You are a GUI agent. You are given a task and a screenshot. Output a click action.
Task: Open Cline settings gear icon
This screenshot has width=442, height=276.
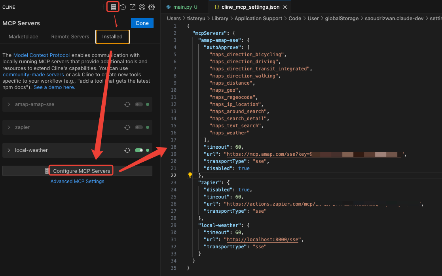pos(152,7)
